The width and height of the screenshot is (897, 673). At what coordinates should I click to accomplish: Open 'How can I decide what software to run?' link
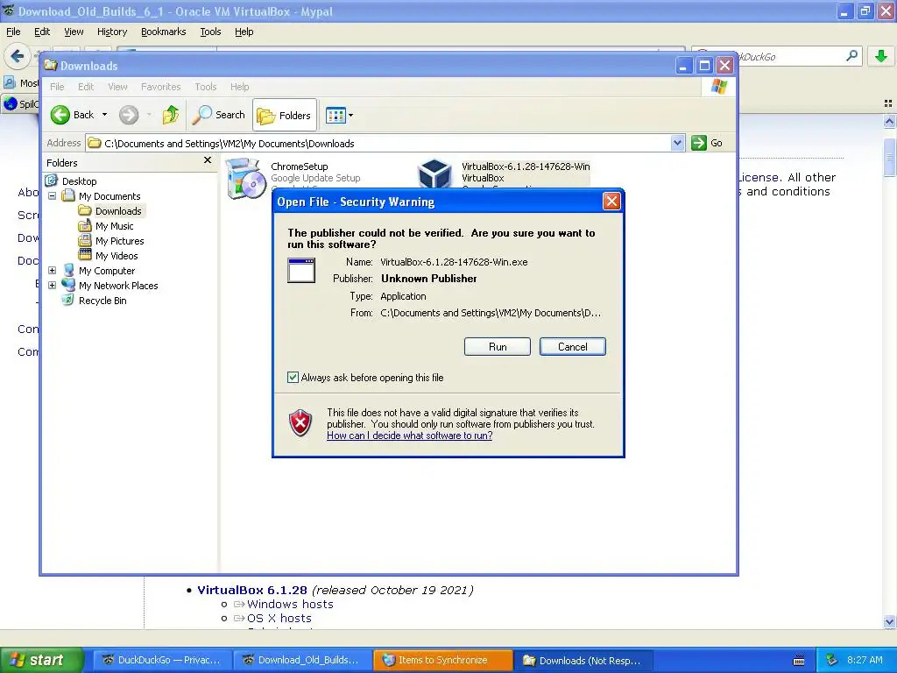click(x=410, y=436)
